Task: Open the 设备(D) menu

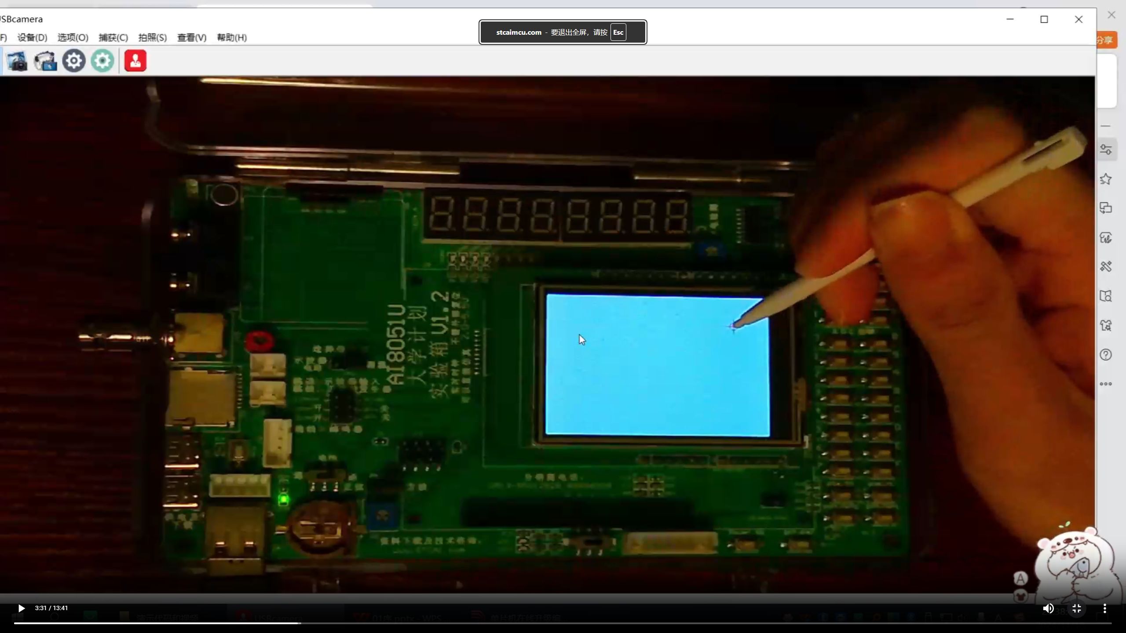Action: pos(32,37)
